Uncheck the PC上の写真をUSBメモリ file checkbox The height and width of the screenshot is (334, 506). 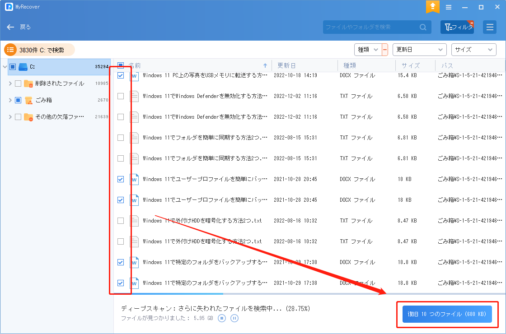(120, 75)
